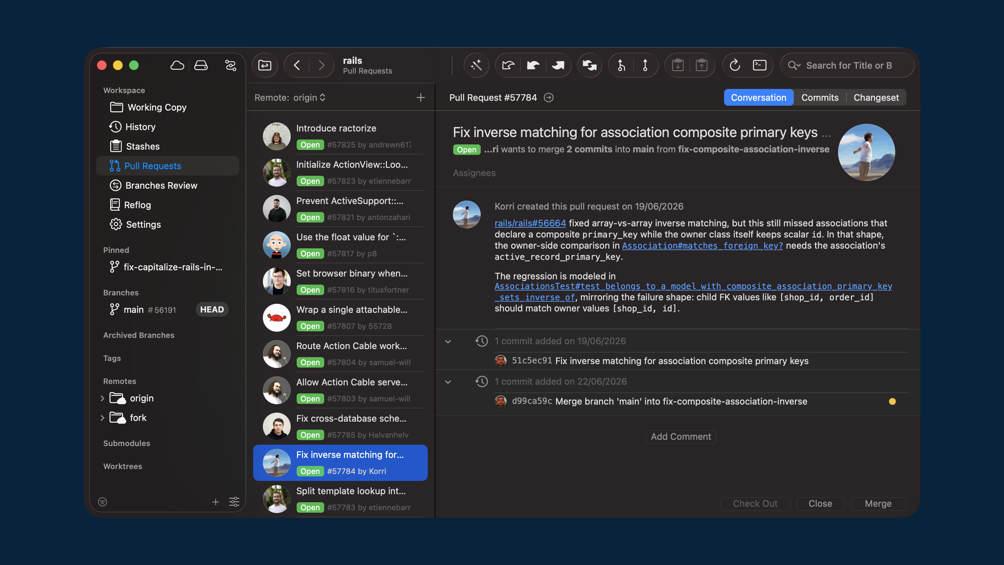Navigate forward with the right chevron

coord(321,65)
